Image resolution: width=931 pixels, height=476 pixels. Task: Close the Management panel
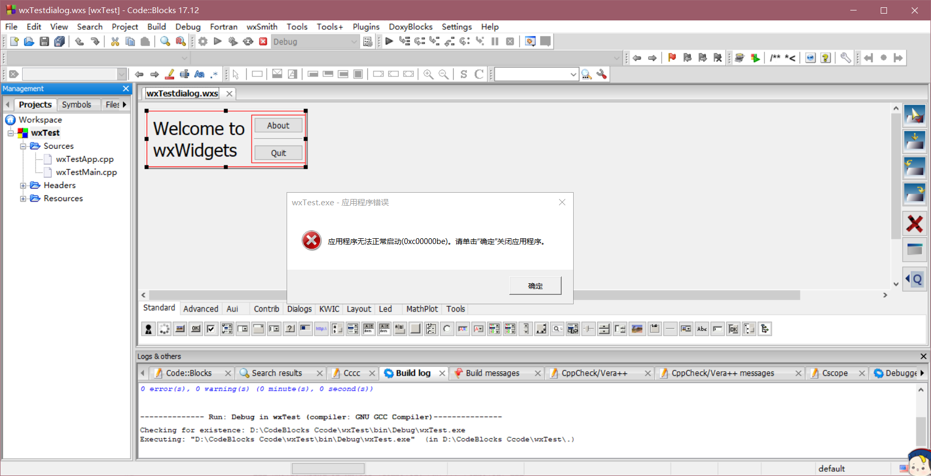126,88
